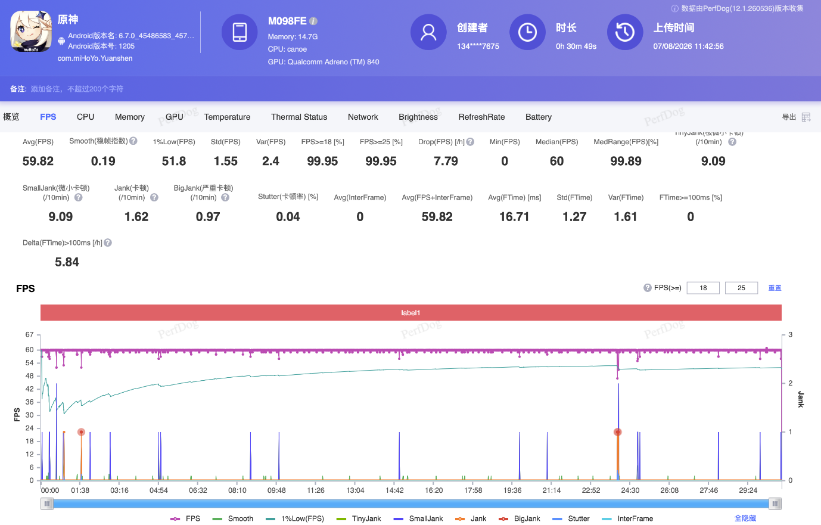Click FPS threshold field showing 25
821x525 pixels.
pyautogui.click(x=741, y=288)
